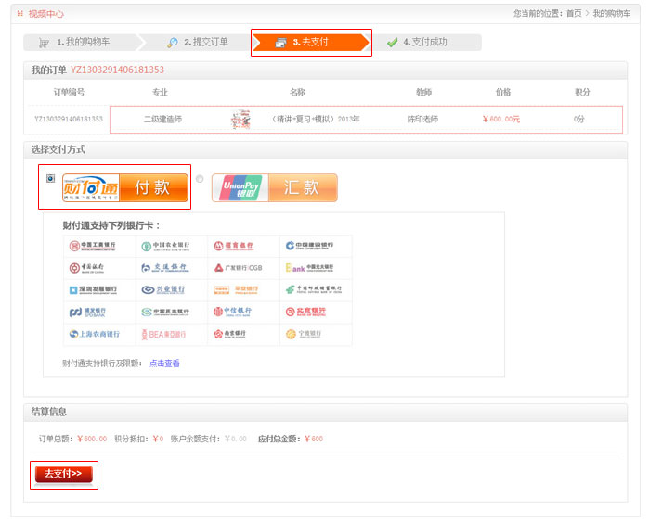Click the BEA 東亞銀行 logo
650x523 pixels.
pyautogui.click(x=163, y=334)
